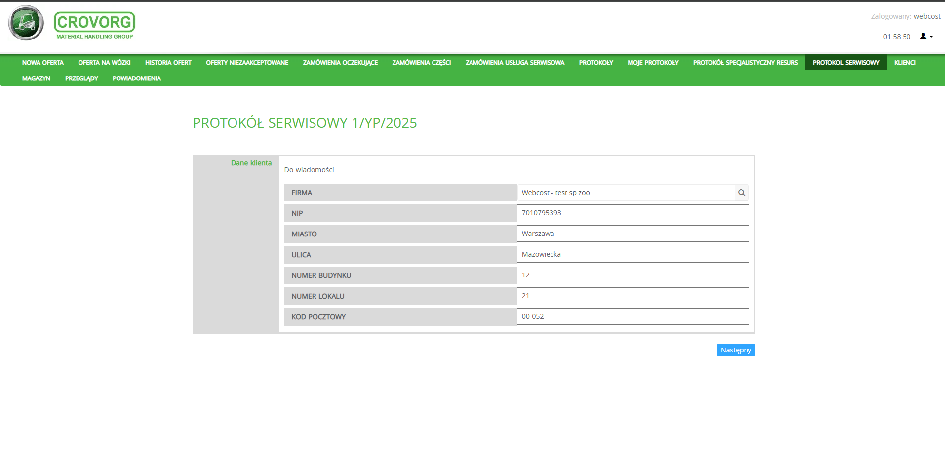Open Powiadomienia from the menu
This screenshot has height=468, width=945.
pos(137,78)
